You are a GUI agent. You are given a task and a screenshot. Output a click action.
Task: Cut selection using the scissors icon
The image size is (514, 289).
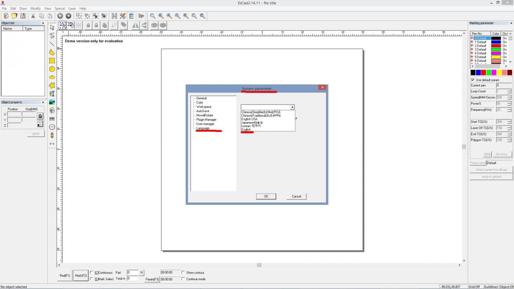coord(33,16)
